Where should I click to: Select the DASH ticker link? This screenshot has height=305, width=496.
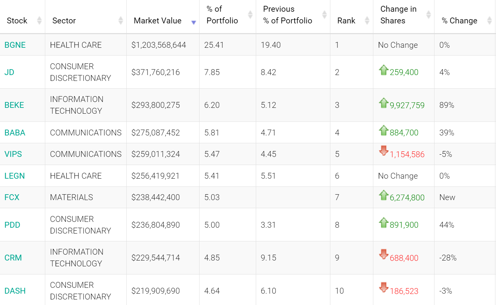(x=15, y=291)
